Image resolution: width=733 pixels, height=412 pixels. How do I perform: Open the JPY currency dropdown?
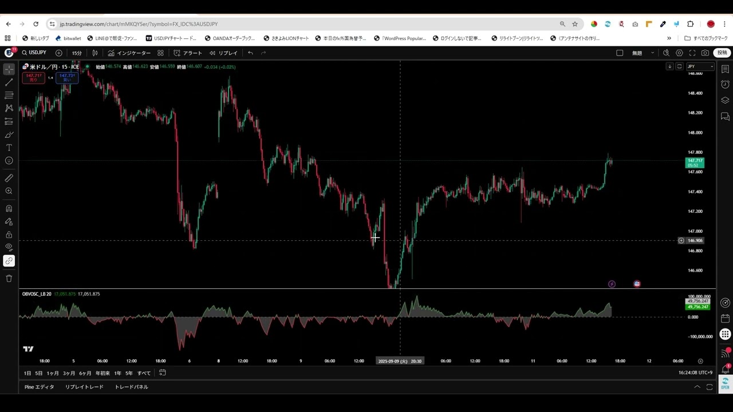tap(700, 66)
